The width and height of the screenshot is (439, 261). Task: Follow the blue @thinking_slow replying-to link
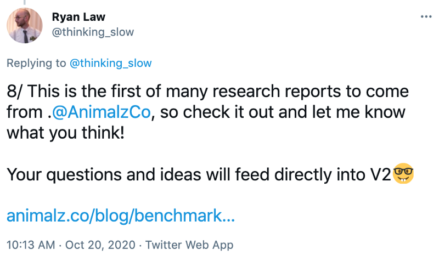click(111, 63)
